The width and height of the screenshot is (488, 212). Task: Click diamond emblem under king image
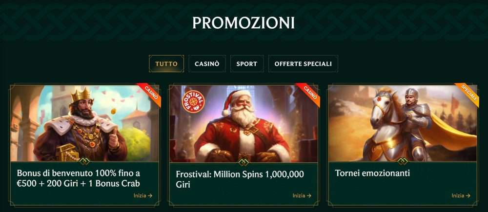[84, 161]
